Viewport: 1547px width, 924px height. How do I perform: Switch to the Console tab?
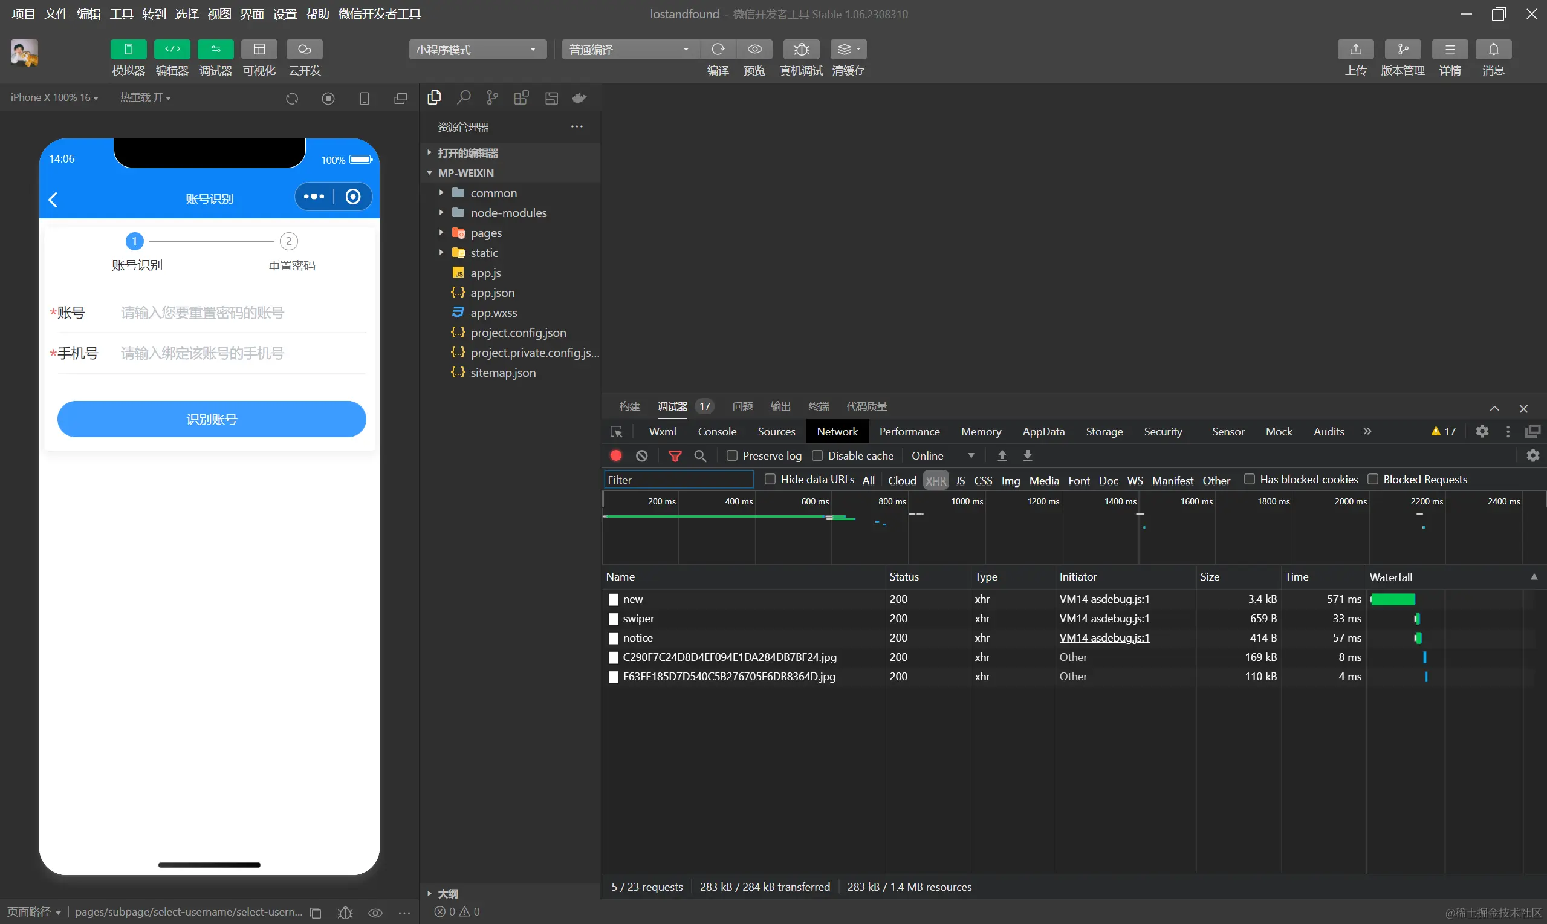pyautogui.click(x=717, y=432)
